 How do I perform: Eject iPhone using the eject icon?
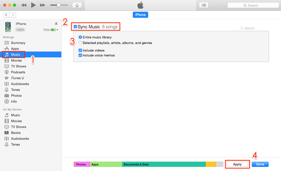56,24
